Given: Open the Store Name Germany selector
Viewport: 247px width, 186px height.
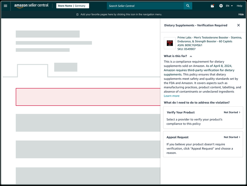Looking at the screenshot, I should (72, 6).
